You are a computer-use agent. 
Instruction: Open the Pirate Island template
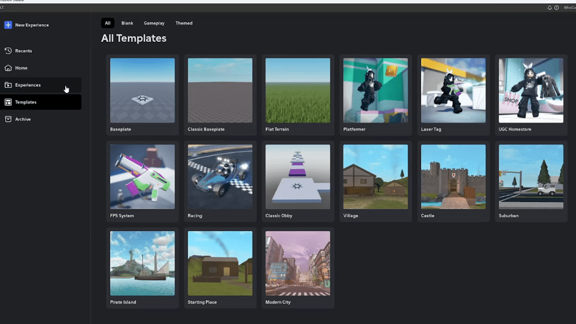pyautogui.click(x=142, y=264)
